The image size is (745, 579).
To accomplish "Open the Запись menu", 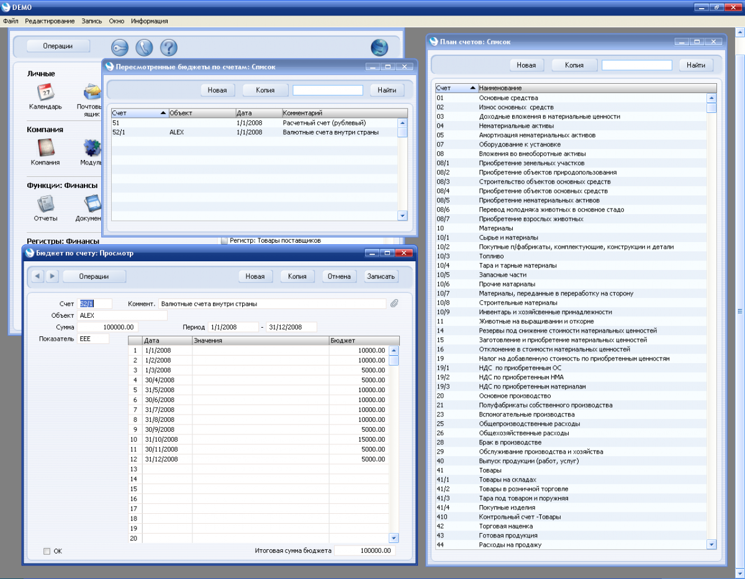I will click(92, 20).
